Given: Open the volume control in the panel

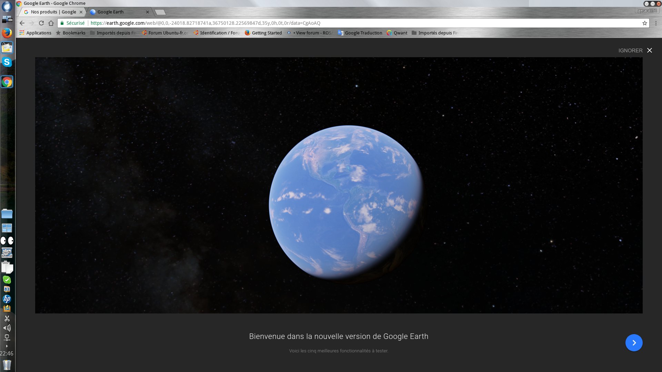Looking at the screenshot, I should [7, 328].
